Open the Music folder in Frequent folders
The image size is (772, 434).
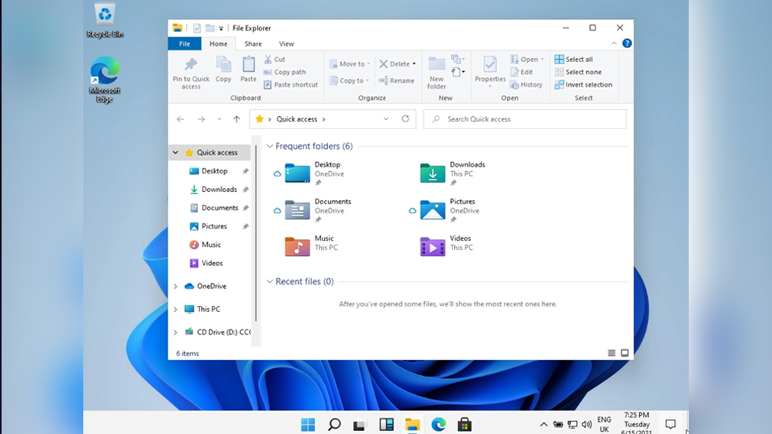[312, 247]
